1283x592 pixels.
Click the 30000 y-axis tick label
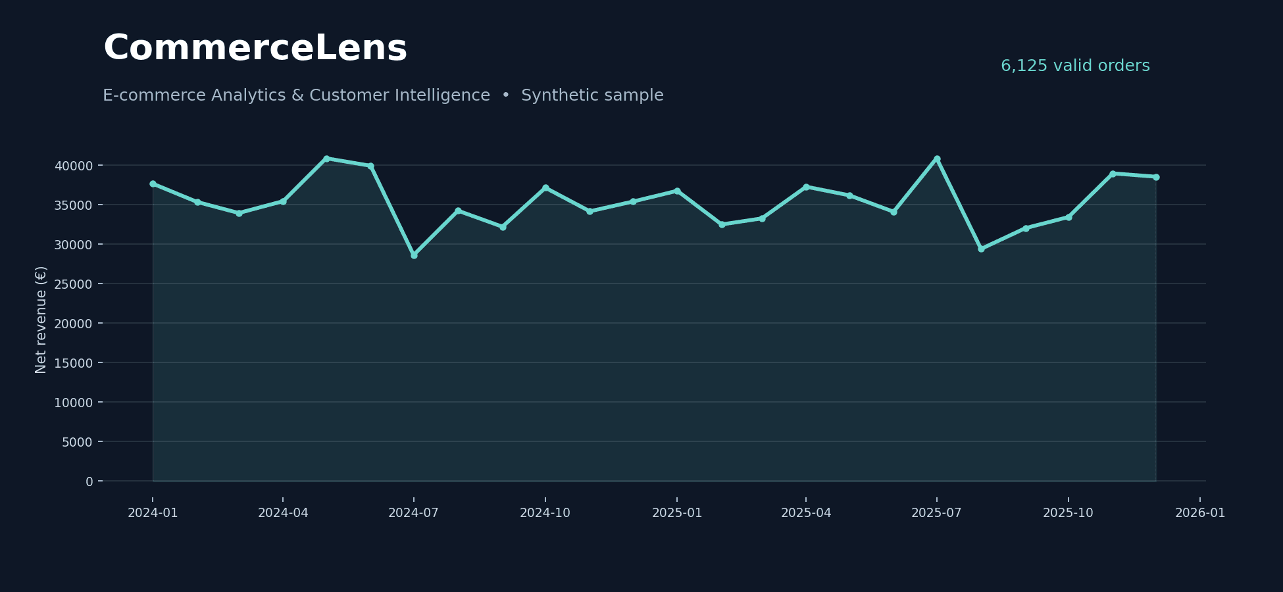(x=74, y=245)
